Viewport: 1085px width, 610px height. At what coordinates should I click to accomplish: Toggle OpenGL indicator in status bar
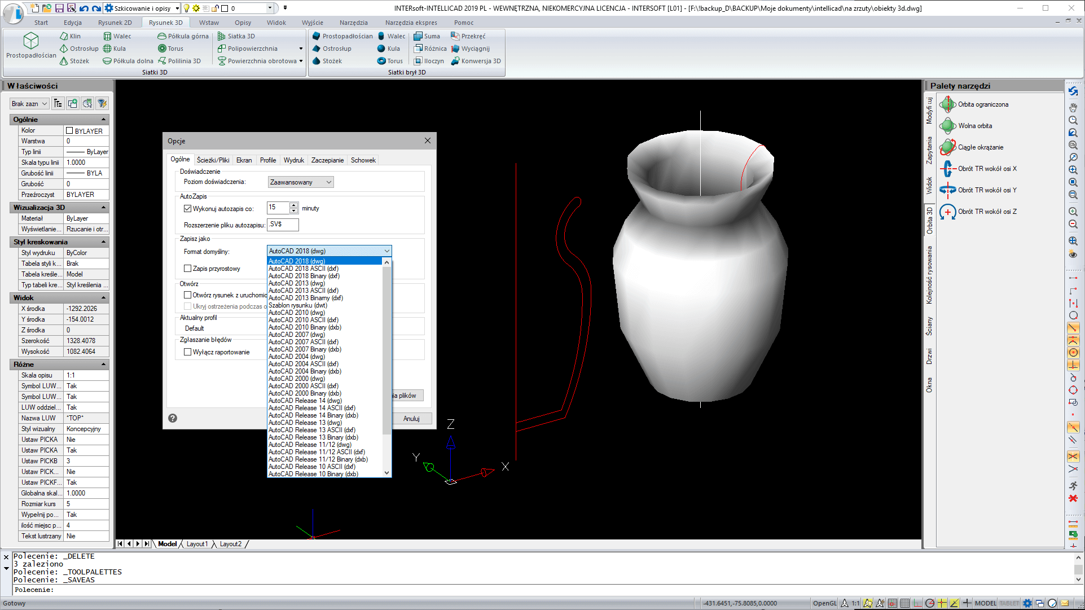(825, 603)
